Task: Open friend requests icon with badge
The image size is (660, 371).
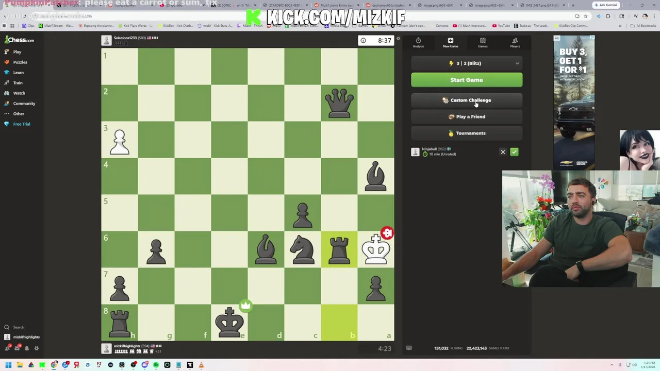Action: [7, 348]
